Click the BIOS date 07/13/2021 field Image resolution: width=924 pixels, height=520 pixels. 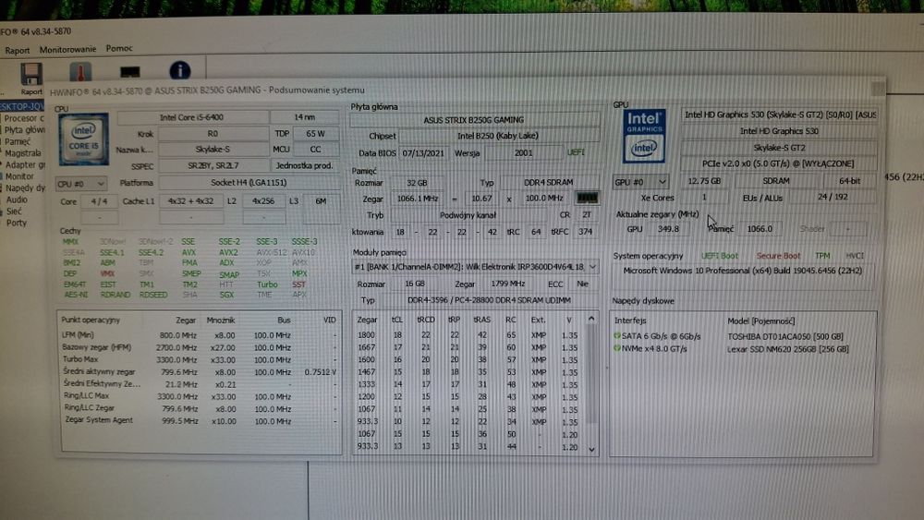423,153
